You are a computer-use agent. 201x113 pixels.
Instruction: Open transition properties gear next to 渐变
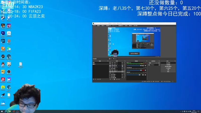159,63
